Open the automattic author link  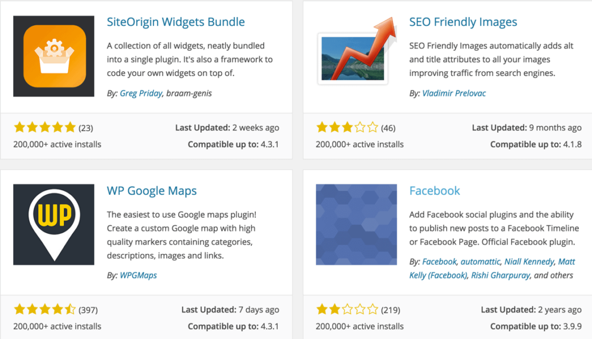pos(480,261)
